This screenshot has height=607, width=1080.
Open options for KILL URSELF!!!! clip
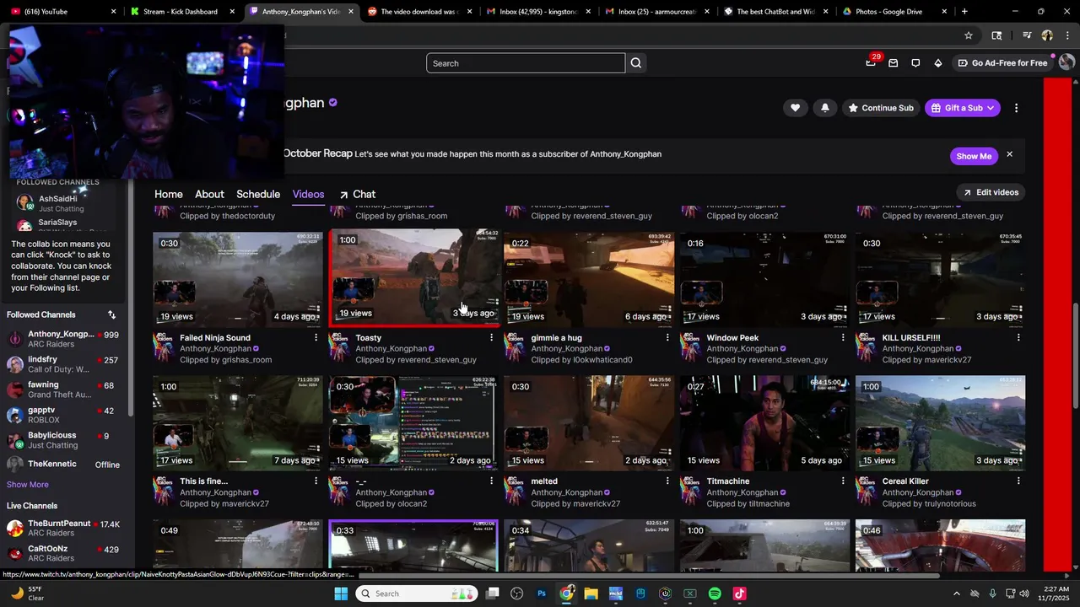pos(1018,337)
